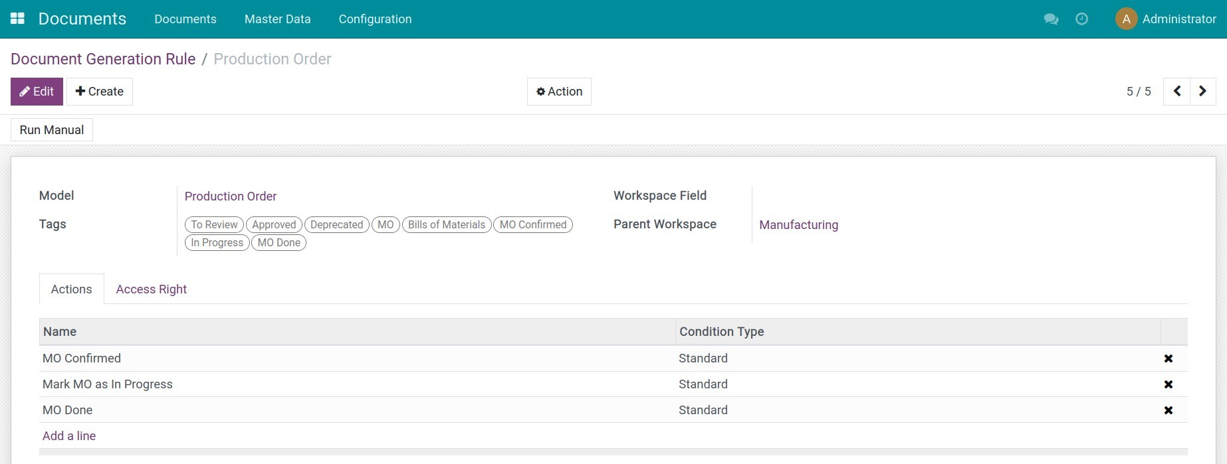This screenshot has width=1227, height=464.
Task: Click Add a line link
Action: coord(69,436)
